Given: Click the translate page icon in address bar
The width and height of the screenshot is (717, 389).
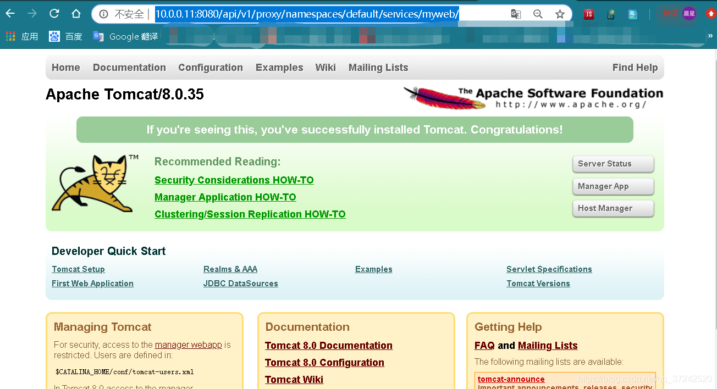Looking at the screenshot, I should tap(516, 14).
